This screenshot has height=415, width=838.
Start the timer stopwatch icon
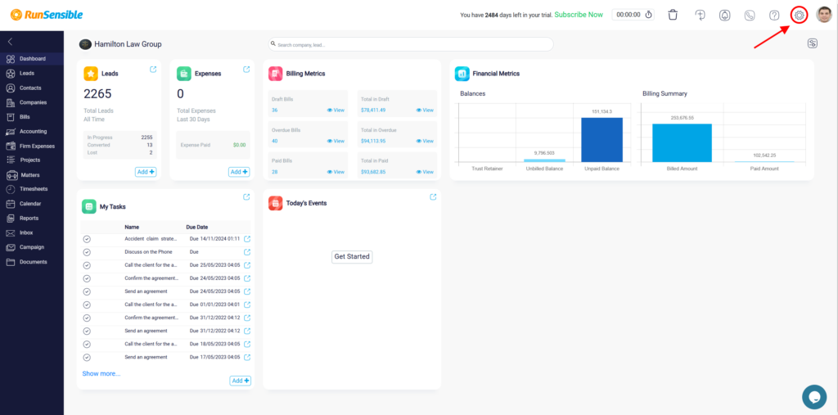point(649,15)
